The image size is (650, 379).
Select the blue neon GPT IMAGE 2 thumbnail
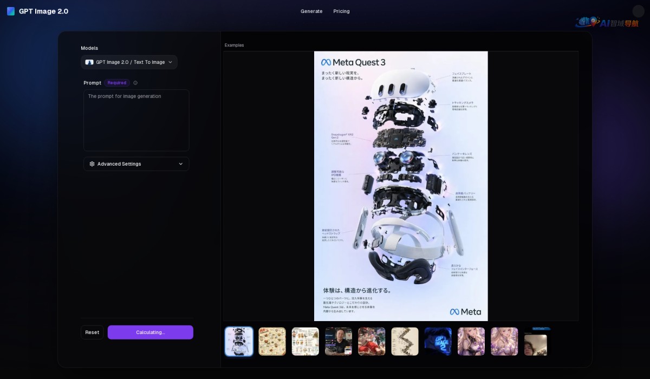[438, 342]
